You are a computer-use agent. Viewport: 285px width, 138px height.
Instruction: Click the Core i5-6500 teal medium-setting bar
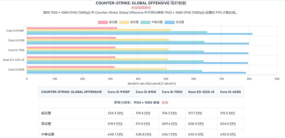point(114,71)
